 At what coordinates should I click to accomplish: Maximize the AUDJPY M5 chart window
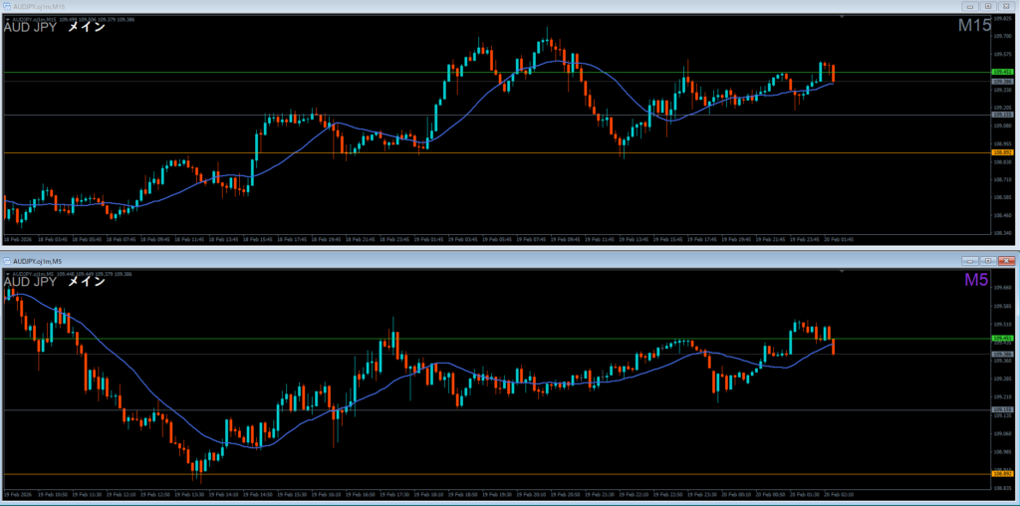[x=988, y=260]
